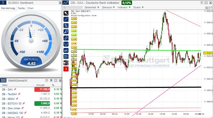Click the % column header
Screen dimensions: 213x118
[53, 85]
